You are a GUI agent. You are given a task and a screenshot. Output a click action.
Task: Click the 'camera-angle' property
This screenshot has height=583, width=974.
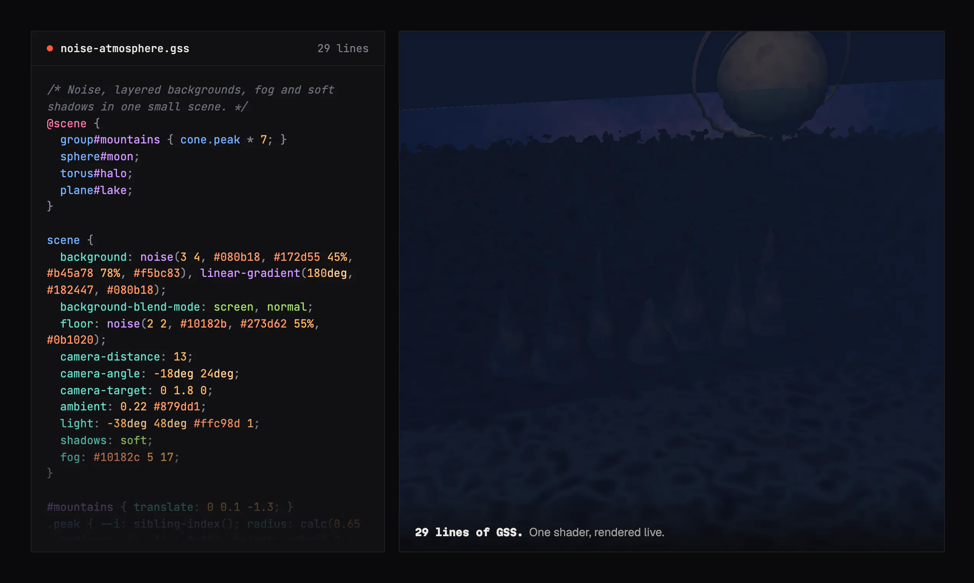(x=100, y=374)
